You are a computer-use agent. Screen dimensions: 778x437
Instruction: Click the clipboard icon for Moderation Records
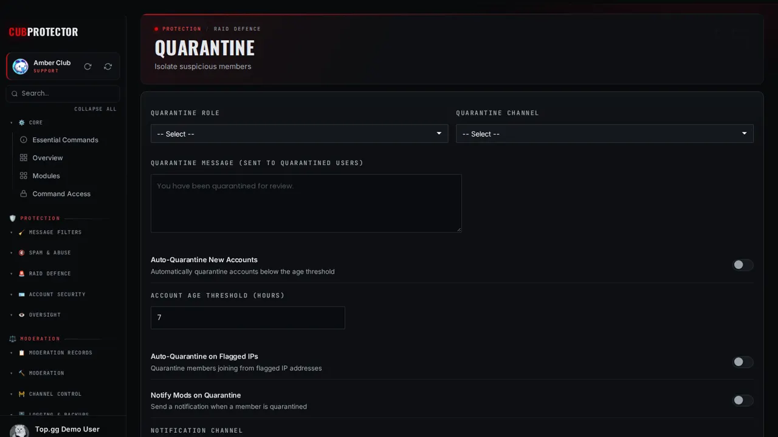(22, 353)
